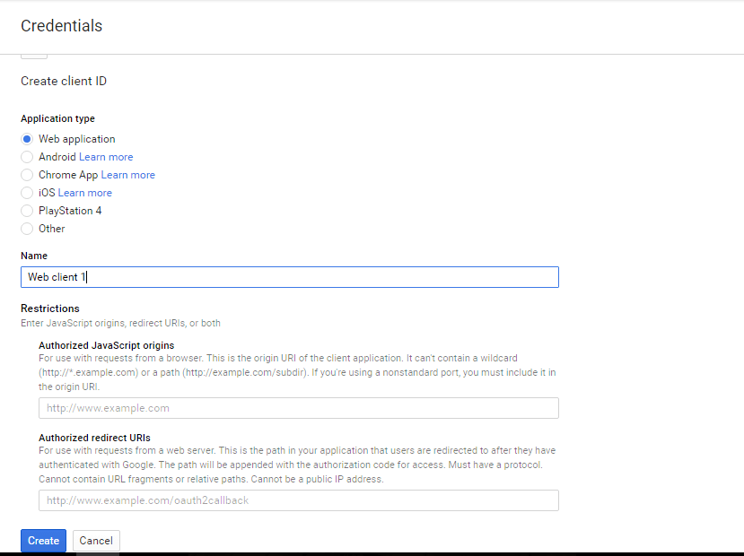Click the Credentials page heading
The height and width of the screenshot is (556, 744).
tap(62, 26)
